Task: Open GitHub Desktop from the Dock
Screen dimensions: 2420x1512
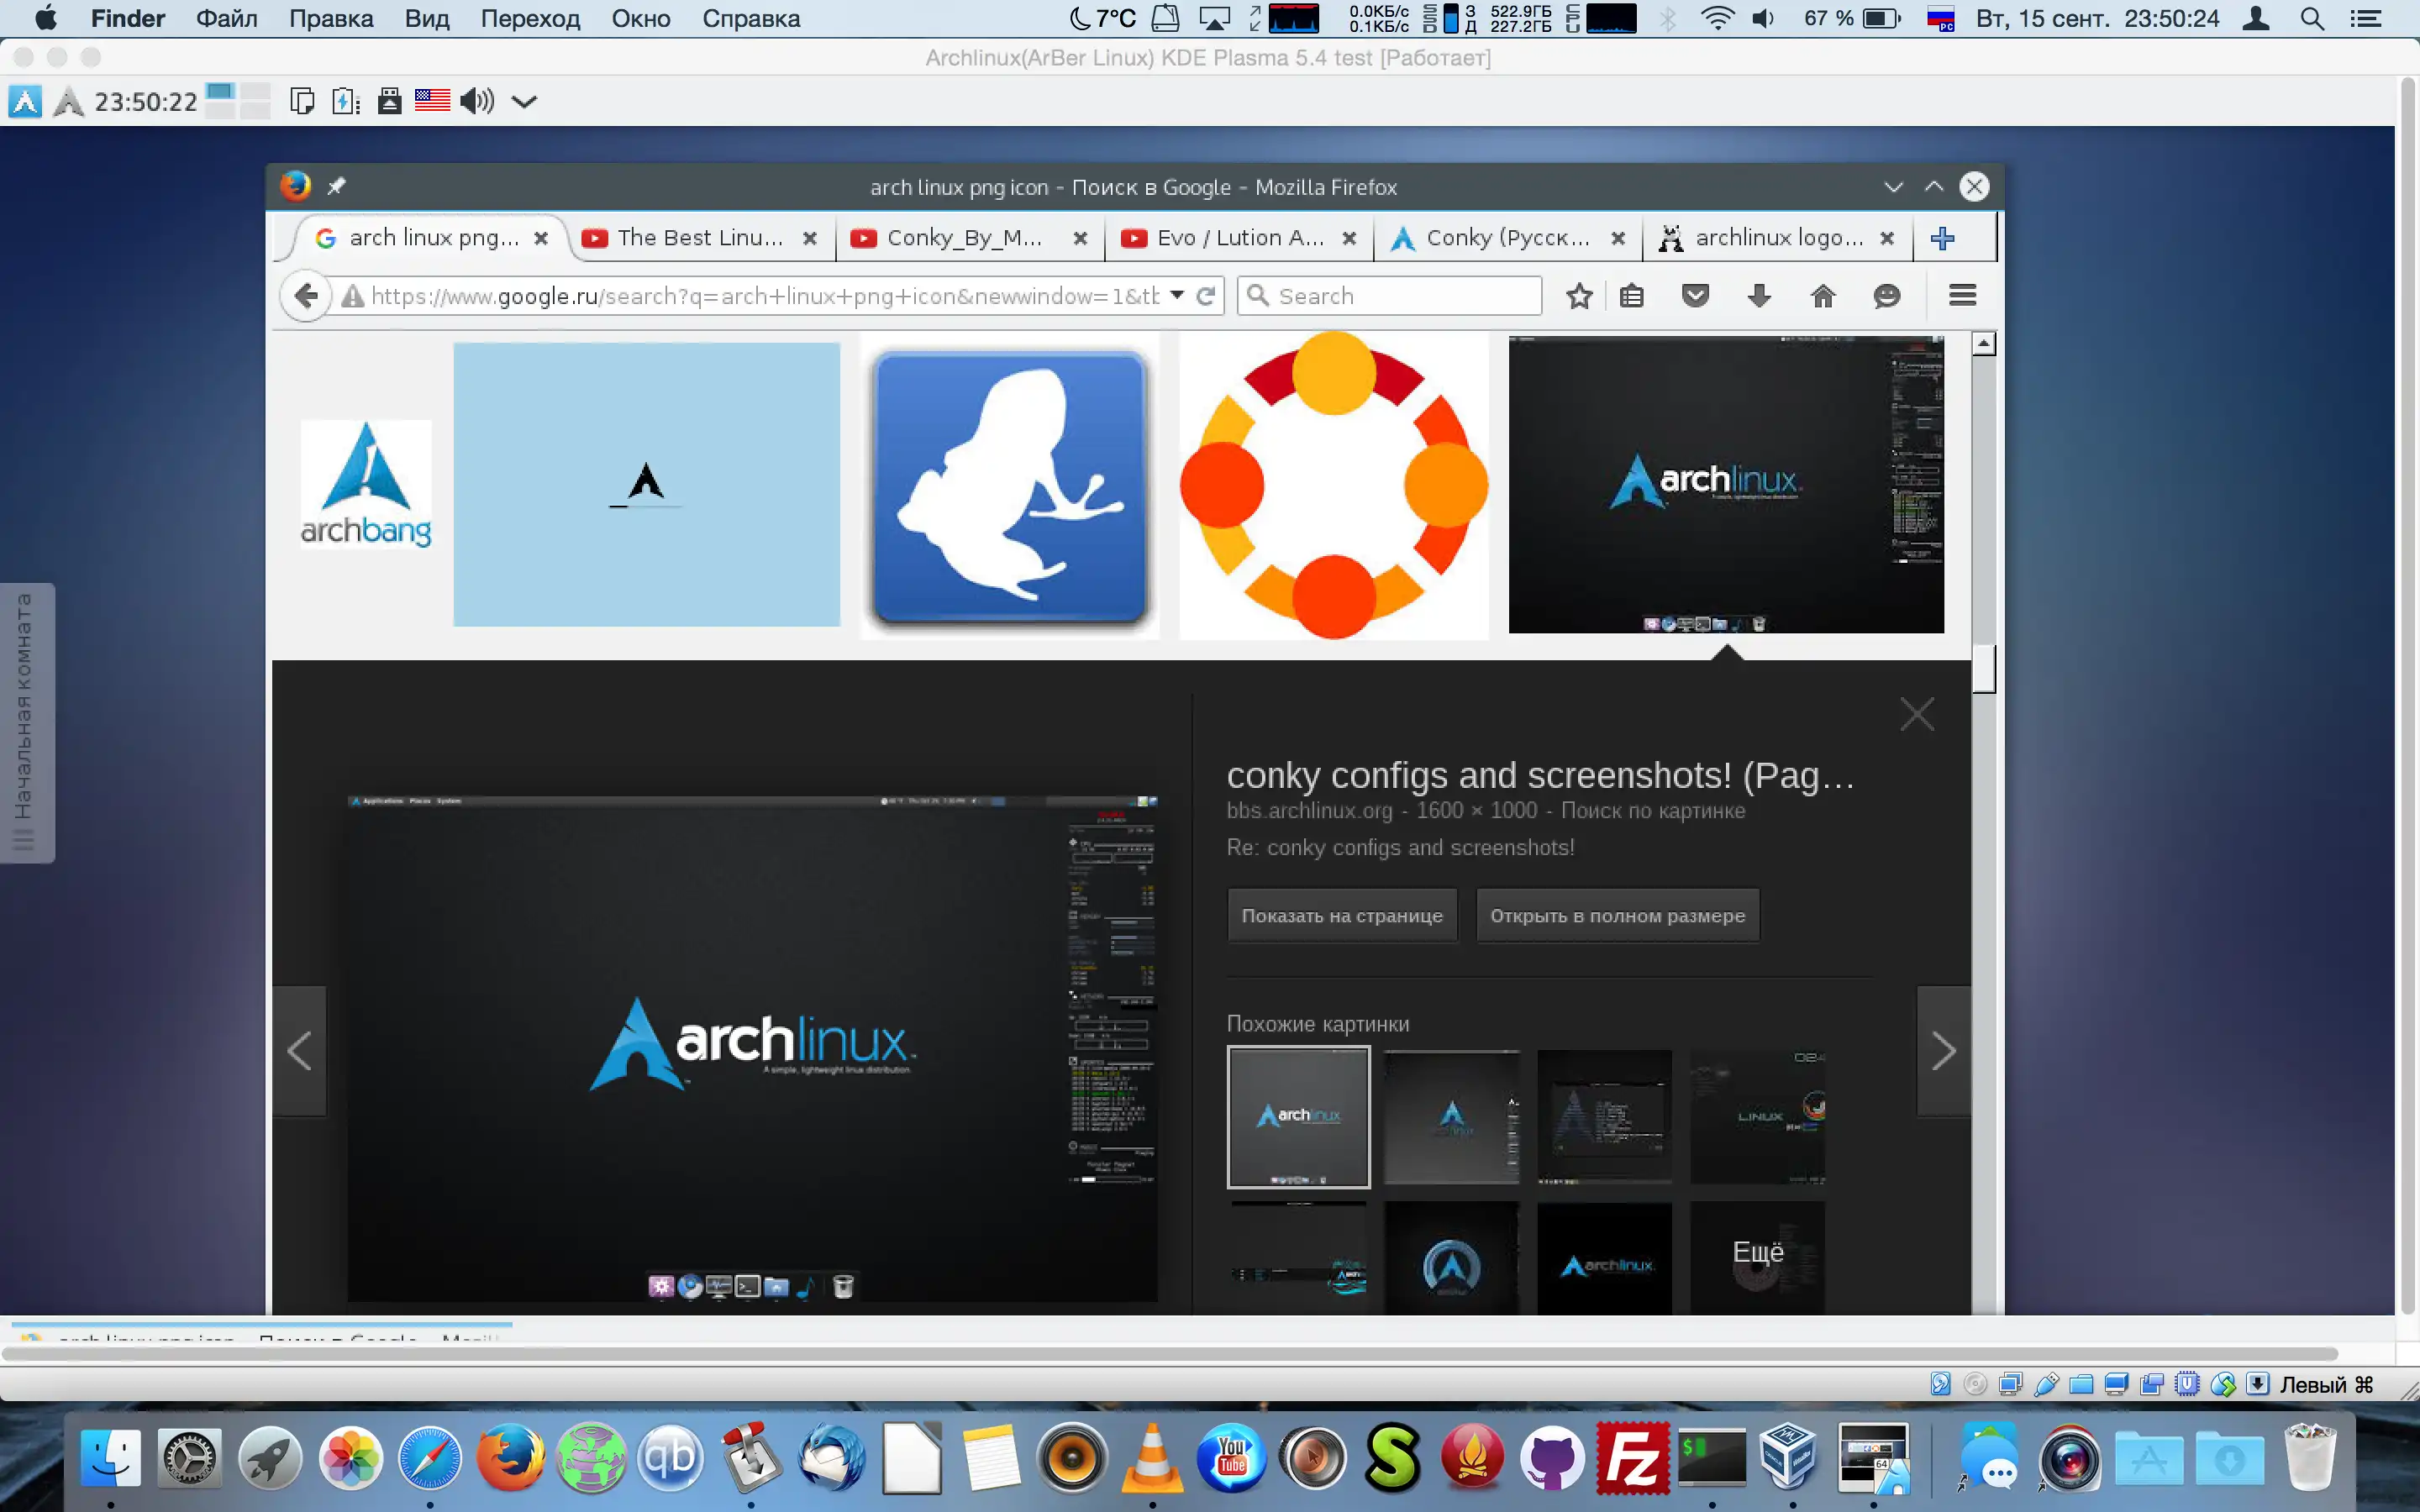Action: (1552, 1457)
